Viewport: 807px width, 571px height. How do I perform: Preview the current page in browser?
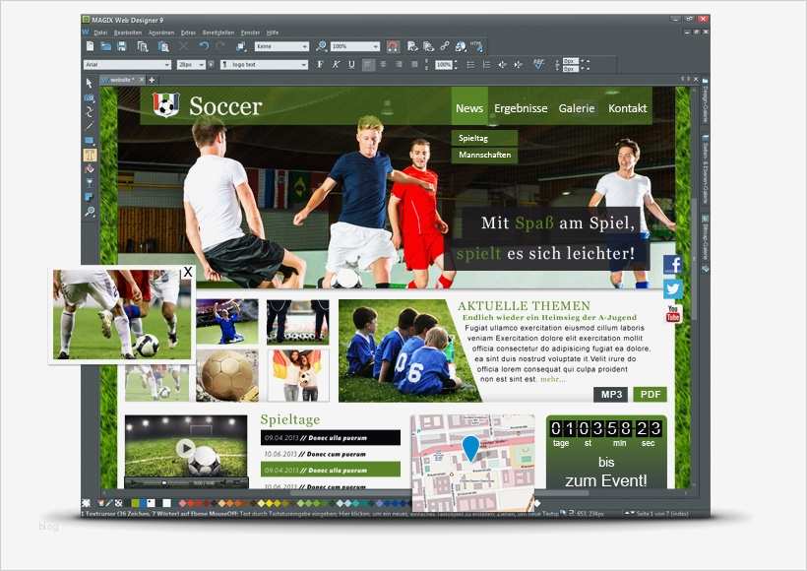(412, 46)
